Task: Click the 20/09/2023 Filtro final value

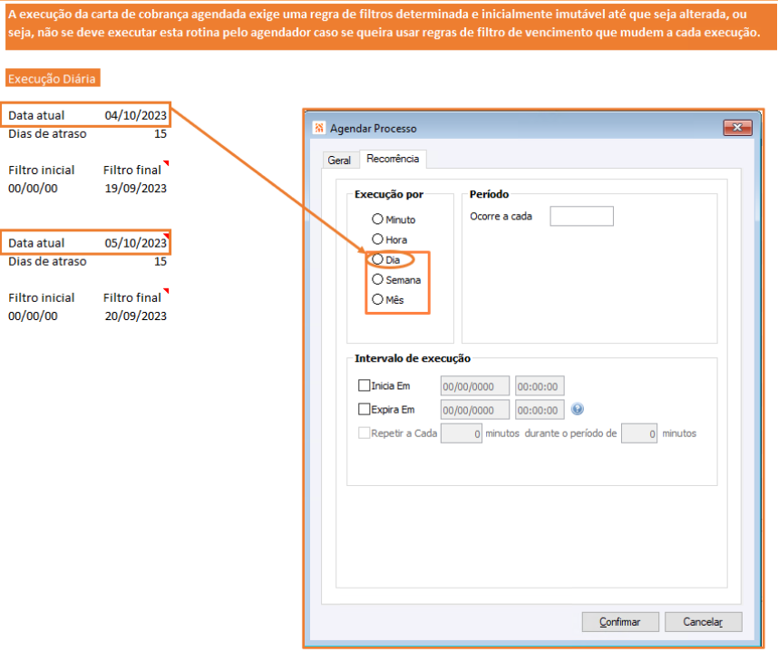Action: 135,316
